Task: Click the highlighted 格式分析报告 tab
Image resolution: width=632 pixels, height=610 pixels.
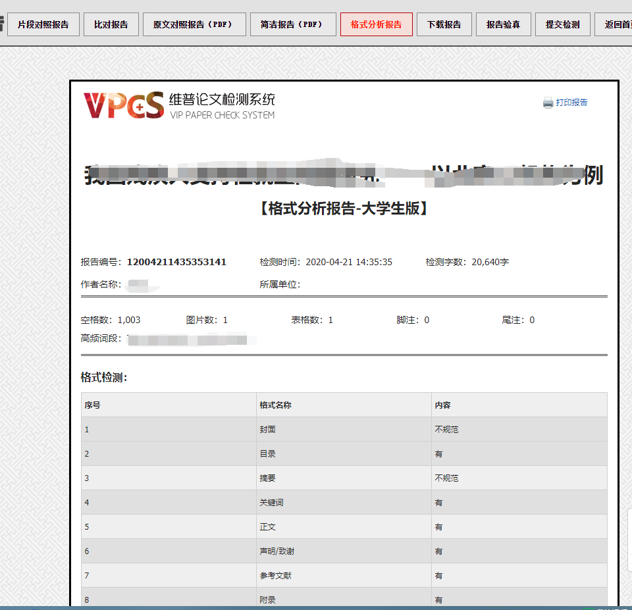Action: (x=376, y=25)
